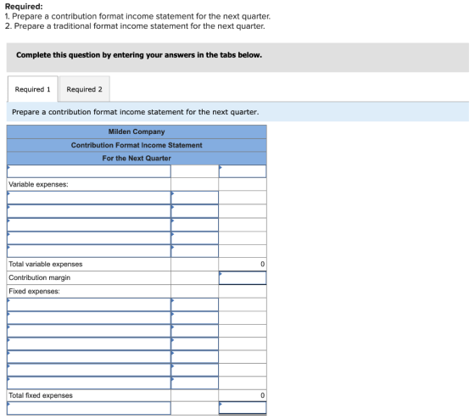
Task: Click the second fixed expense amount field
Action: [194, 318]
